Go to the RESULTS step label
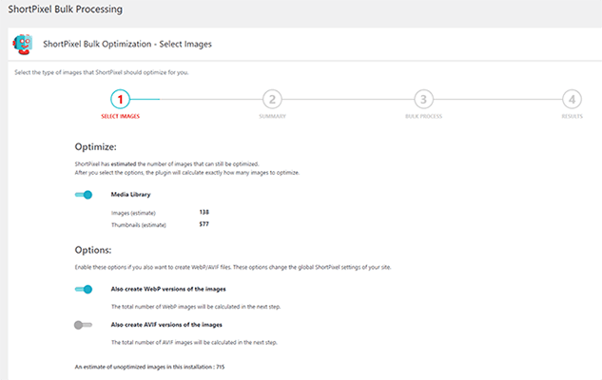The height and width of the screenshot is (380, 602). click(x=572, y=117)
